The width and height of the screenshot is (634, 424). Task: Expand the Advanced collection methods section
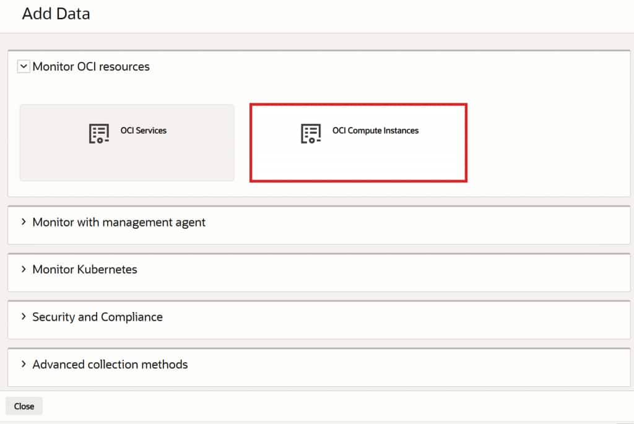[x=24, y=364]
